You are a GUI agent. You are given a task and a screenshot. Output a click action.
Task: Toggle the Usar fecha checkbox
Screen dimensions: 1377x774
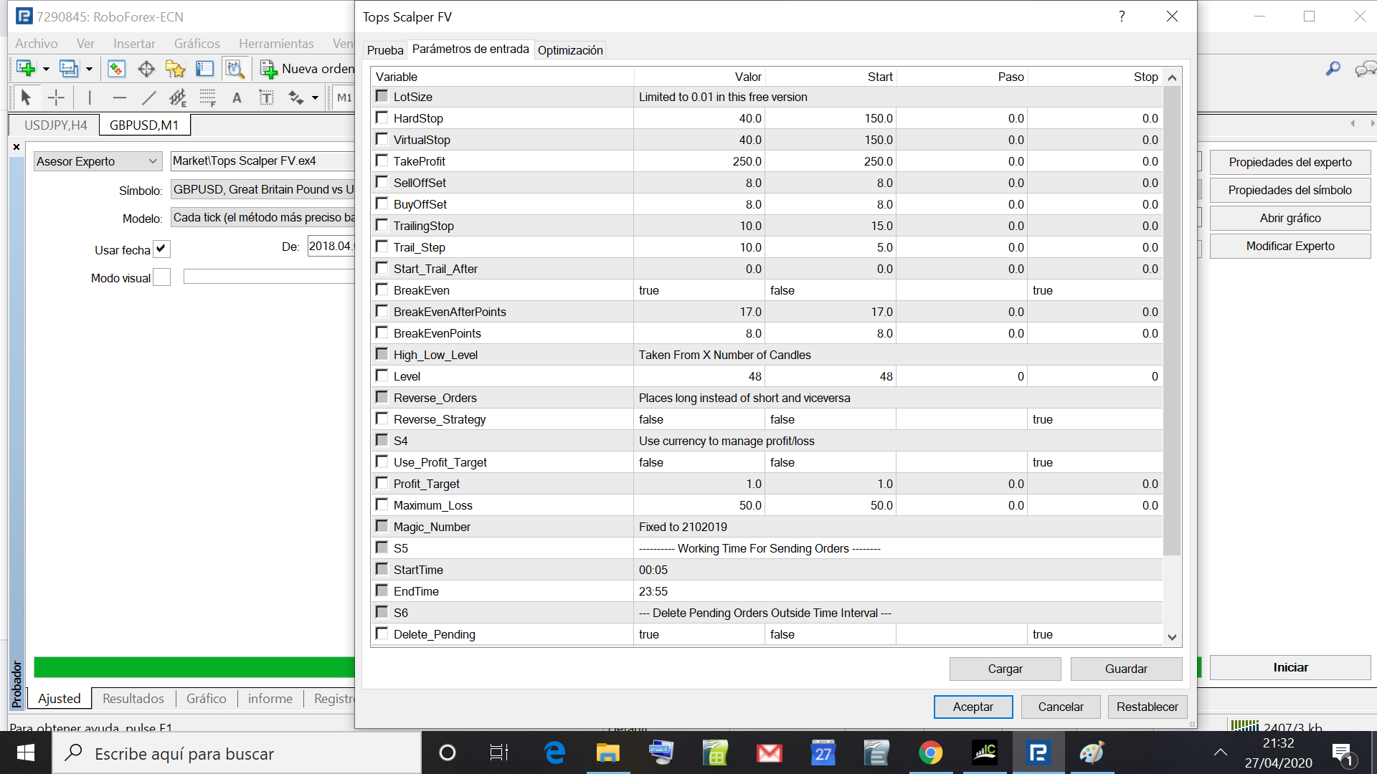coord(161,249)
